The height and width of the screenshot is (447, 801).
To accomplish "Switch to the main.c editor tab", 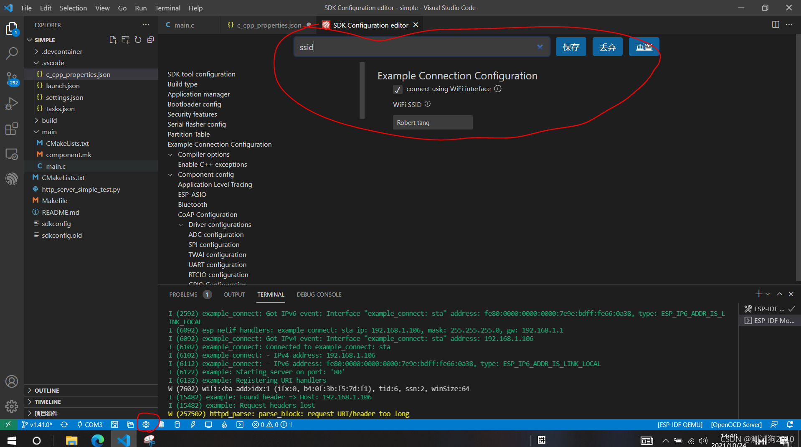I will coord(184,25).
